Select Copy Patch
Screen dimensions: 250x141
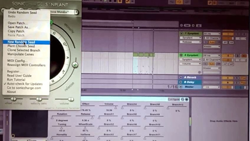16,31
